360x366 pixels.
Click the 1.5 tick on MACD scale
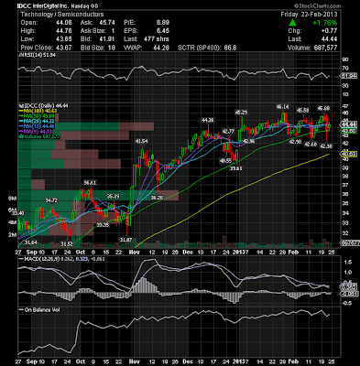click(349, 262)
